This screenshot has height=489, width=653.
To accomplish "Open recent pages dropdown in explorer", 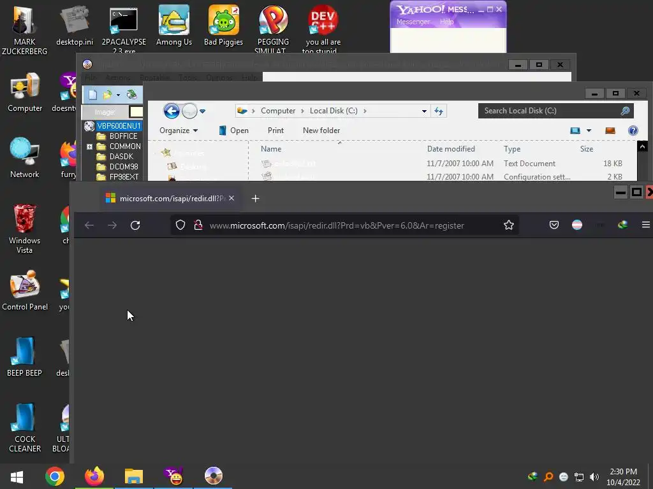I will pos(202,111).
